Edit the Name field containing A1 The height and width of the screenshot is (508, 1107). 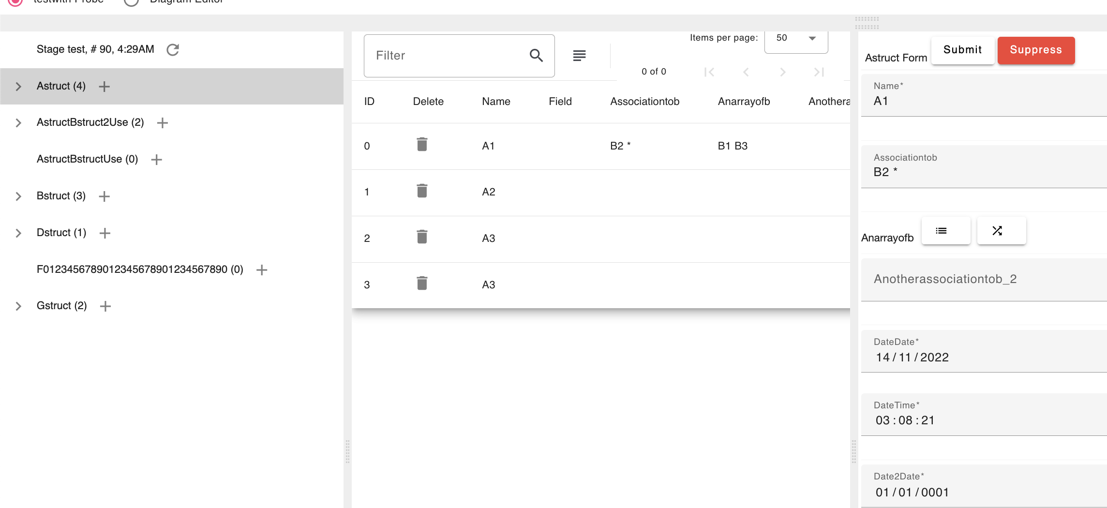[x=984, y=95]
